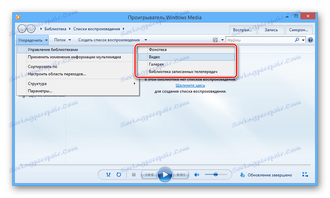330x198 pixels.
Task: Click the Windows Media Player title bar icon
Action: (x=18, y=17)
